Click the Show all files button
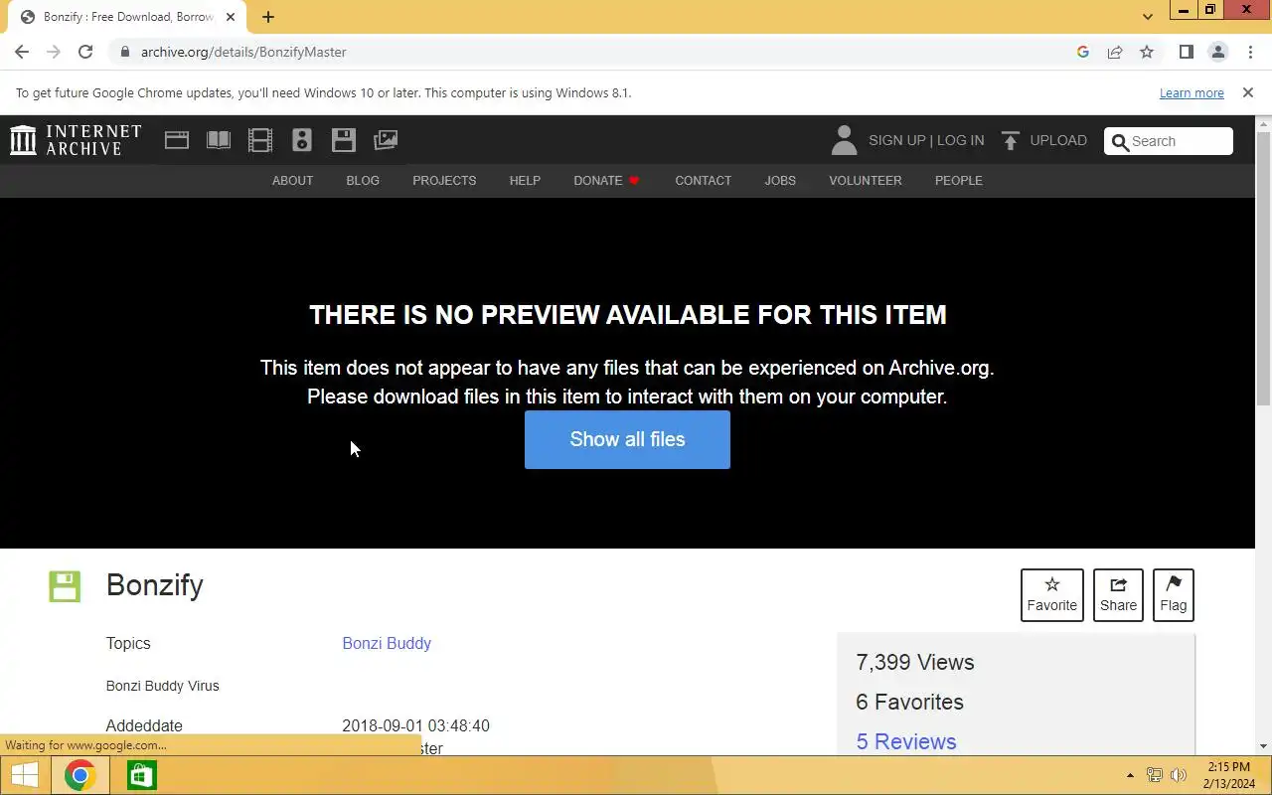This screenshot has height=795, width=1272. [627, 439]
